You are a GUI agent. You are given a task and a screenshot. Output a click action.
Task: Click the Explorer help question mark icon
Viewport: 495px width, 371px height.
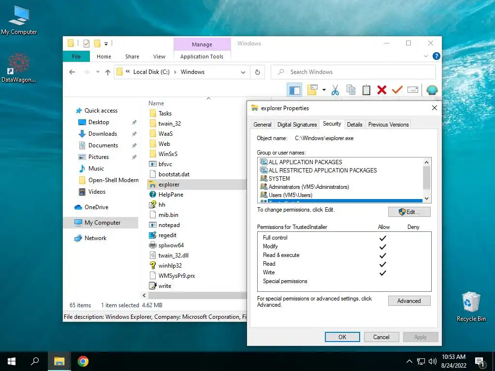(x=437, y=56)
